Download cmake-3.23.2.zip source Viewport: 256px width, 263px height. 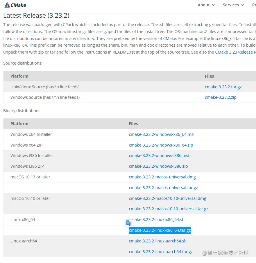pos(221,97)
